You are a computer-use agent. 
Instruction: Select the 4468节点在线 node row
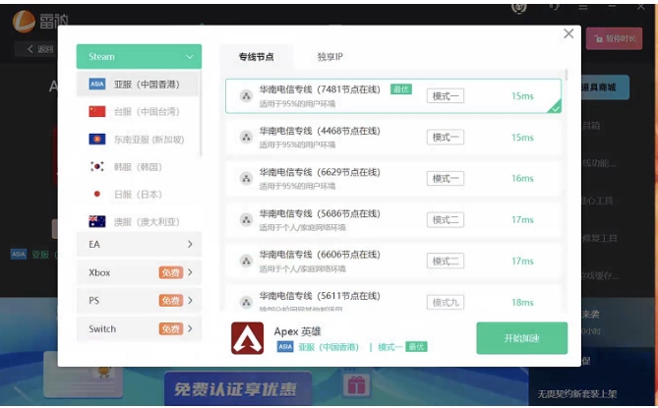tap(393, 137)
